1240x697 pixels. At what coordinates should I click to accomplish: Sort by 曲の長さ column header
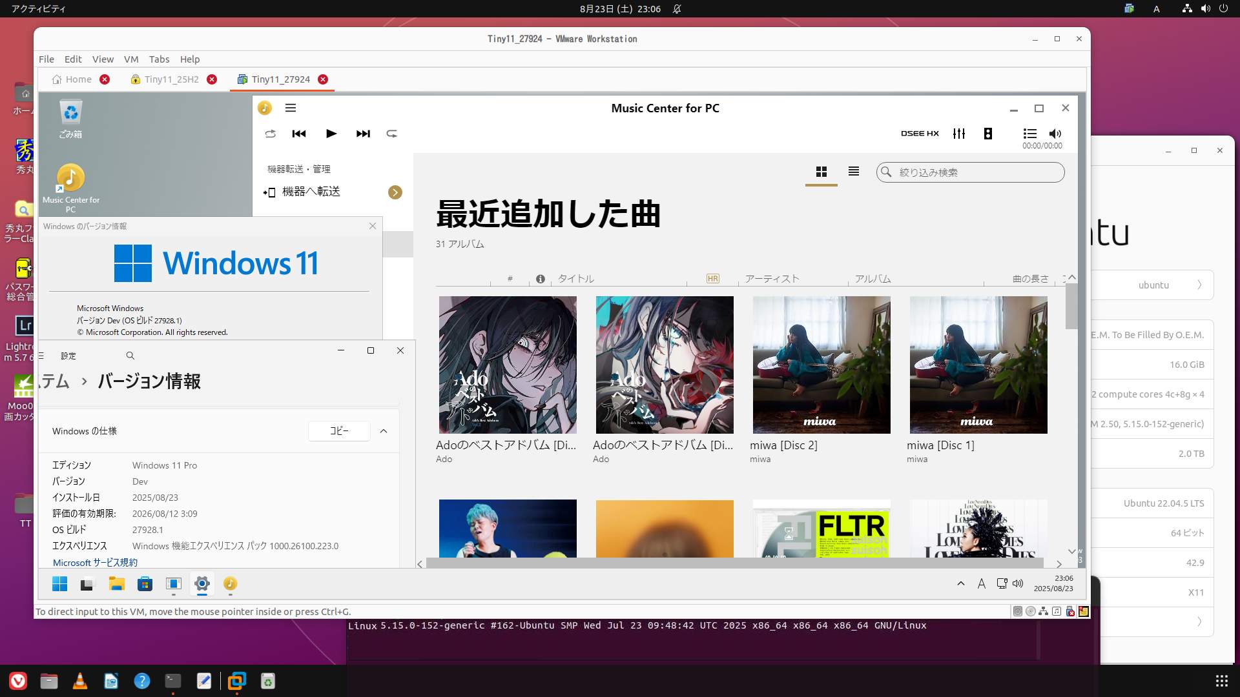tap(1031, 279)
